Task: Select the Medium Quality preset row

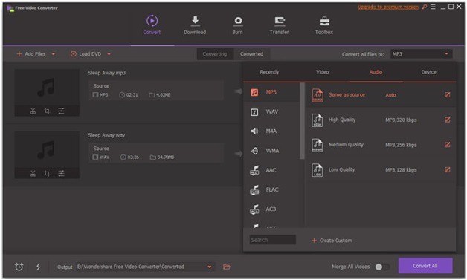Action: 381,145
